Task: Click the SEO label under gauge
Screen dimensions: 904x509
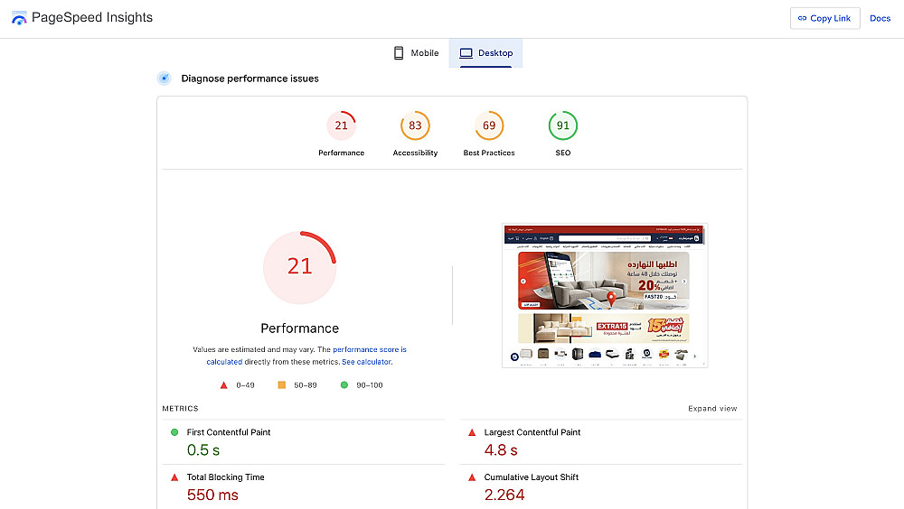Action: pos(562,153)
